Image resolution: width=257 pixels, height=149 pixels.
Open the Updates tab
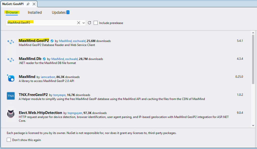click(59, 12)
